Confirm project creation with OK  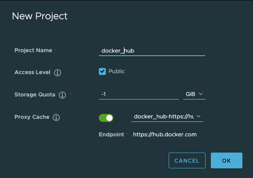[227, 160]
